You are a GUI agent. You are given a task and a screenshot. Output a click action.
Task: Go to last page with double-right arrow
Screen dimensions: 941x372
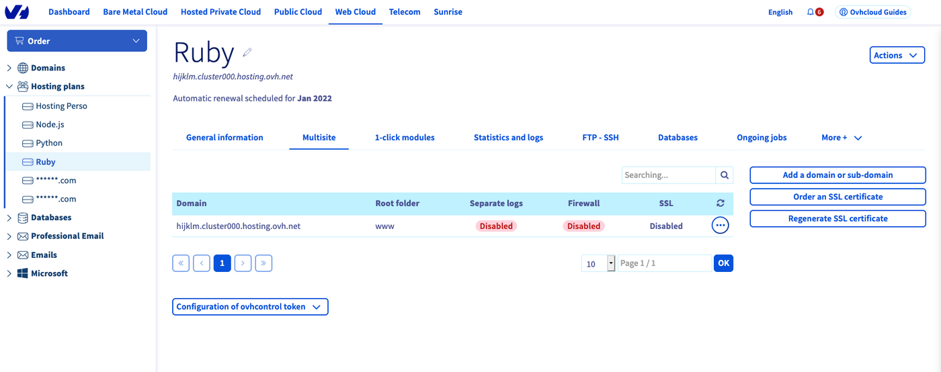[x=263, y=263]
